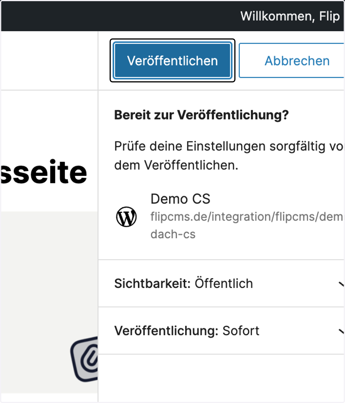Click the blue Veröffentlichen button
Image resolution: width=345 pixels, height=403 pixels.
pos(172,61)
